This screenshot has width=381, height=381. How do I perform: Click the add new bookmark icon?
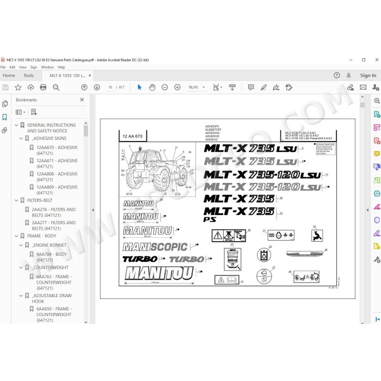34,112
